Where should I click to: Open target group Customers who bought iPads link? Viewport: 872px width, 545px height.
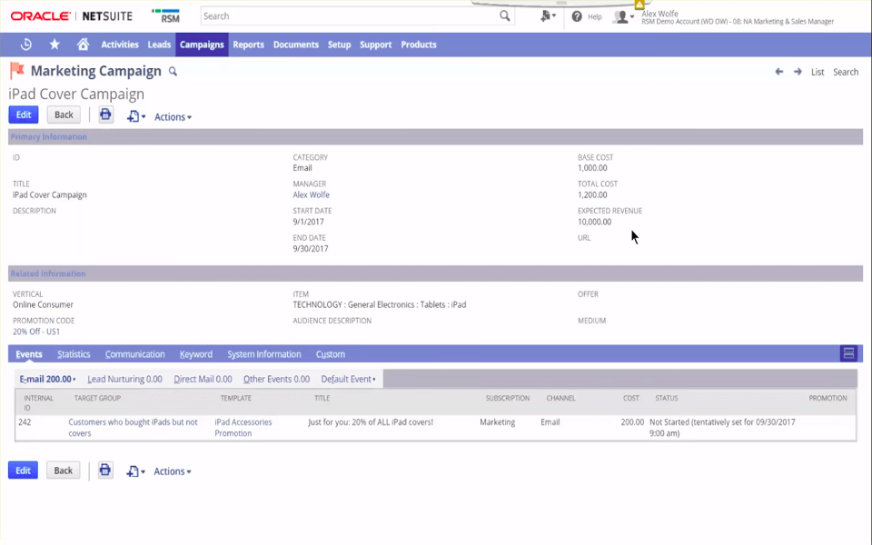pyautogui.click(x=133, y=428)
